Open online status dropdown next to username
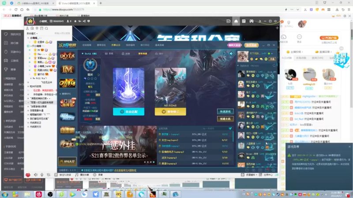 (272, 54)
